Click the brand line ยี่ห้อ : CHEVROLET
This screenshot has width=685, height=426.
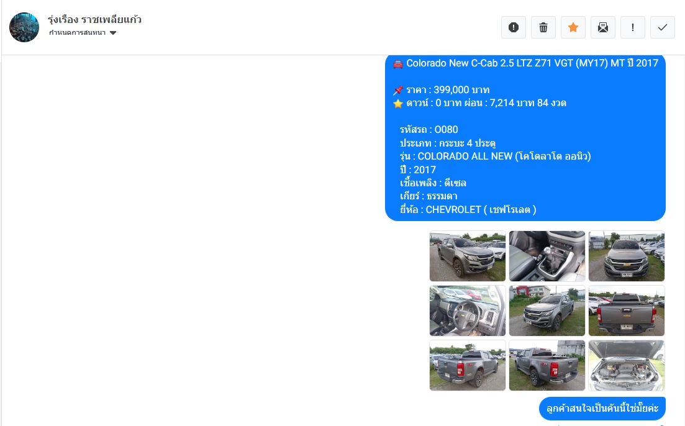pyautogui.click(x=468, y=210)
